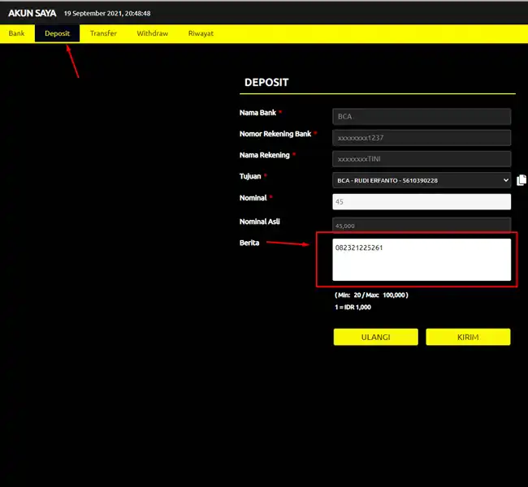Screen dimensions: 528x487
Task: Click the Berita label
Action: click(x=249, y=243)
